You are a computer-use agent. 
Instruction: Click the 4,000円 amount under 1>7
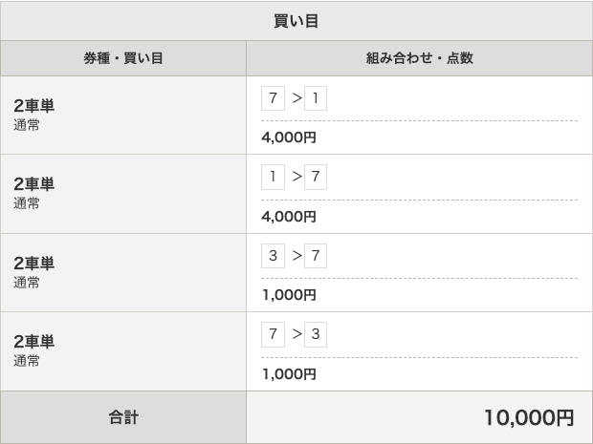[x=289, y=217]
